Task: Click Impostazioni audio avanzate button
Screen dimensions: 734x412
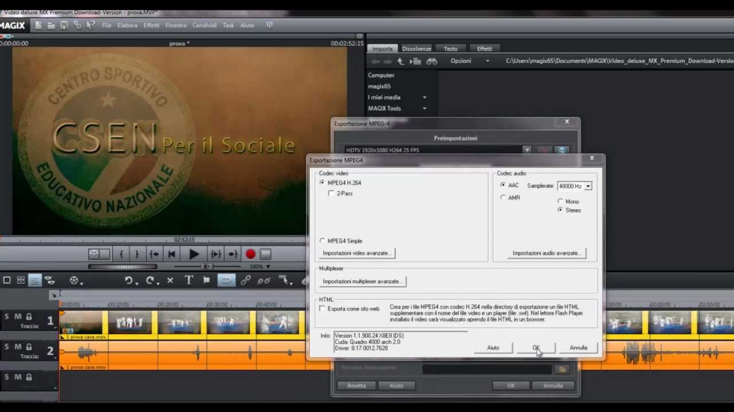Action: [x=546, y=253]
